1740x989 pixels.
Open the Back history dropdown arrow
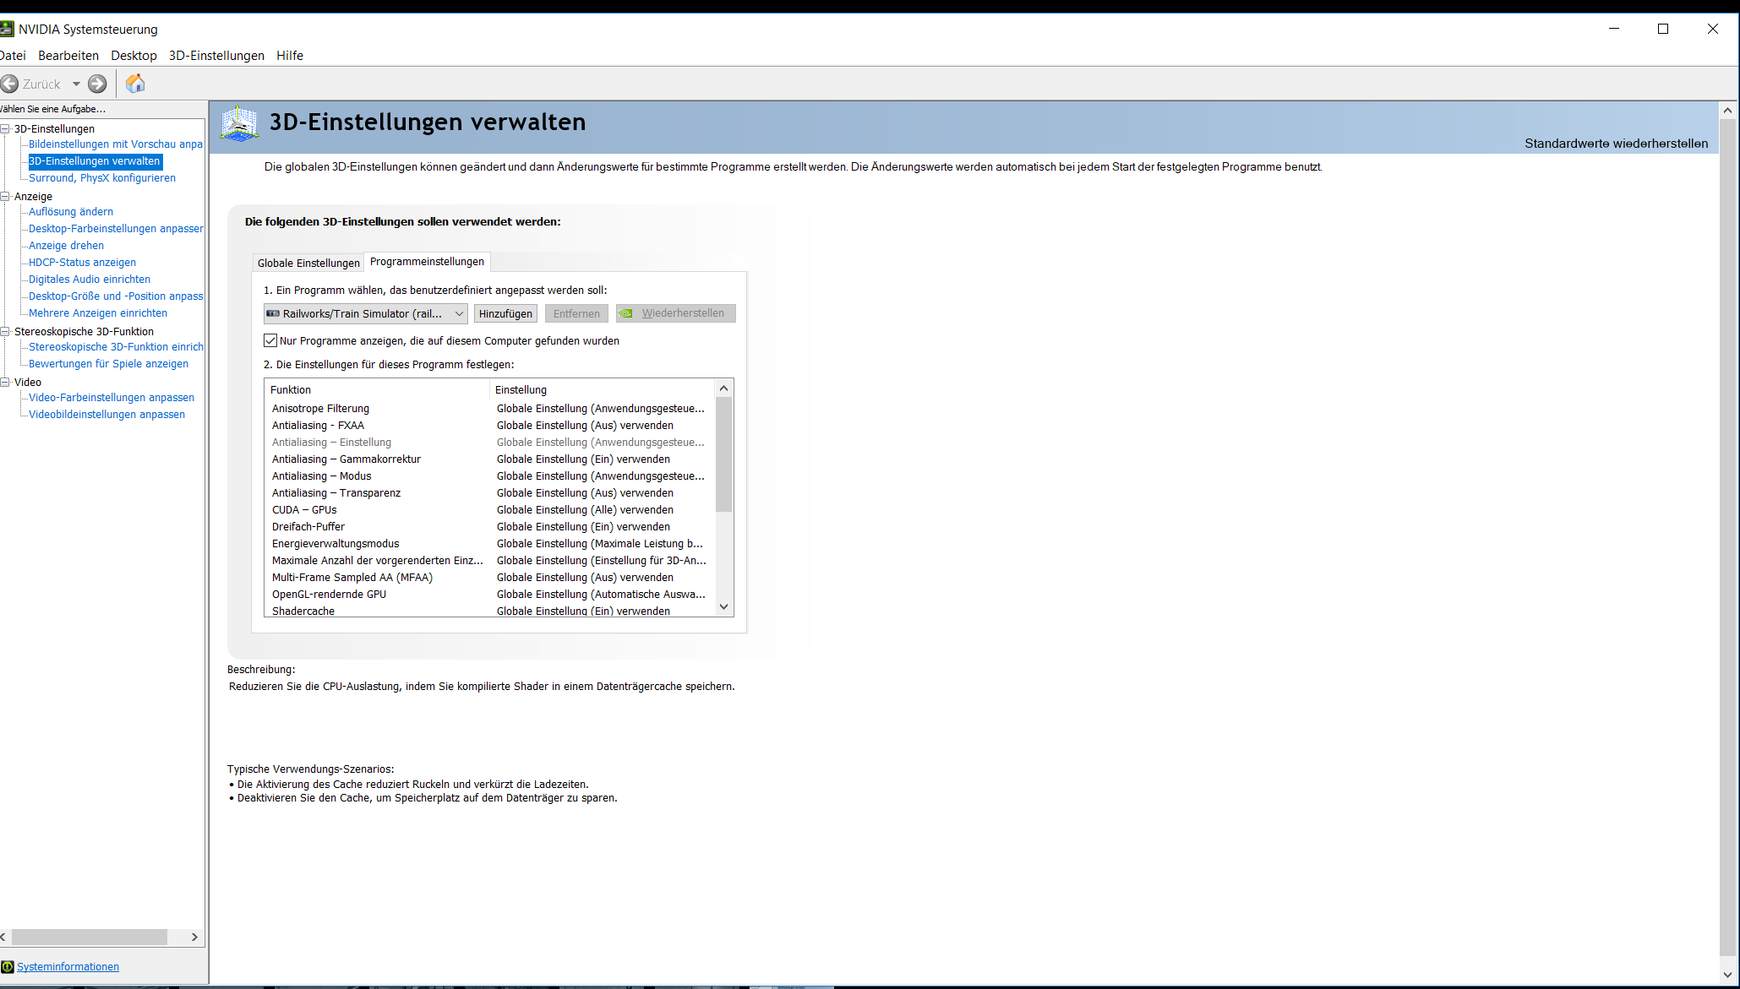76,84
